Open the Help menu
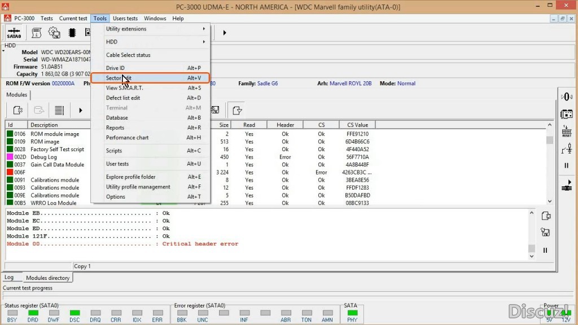This screenshot has height=325, width=578. (178, 19)
